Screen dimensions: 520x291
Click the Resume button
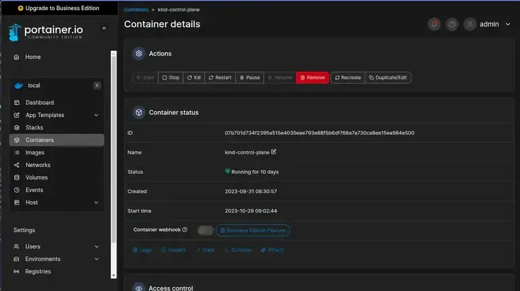pos(280,78)
